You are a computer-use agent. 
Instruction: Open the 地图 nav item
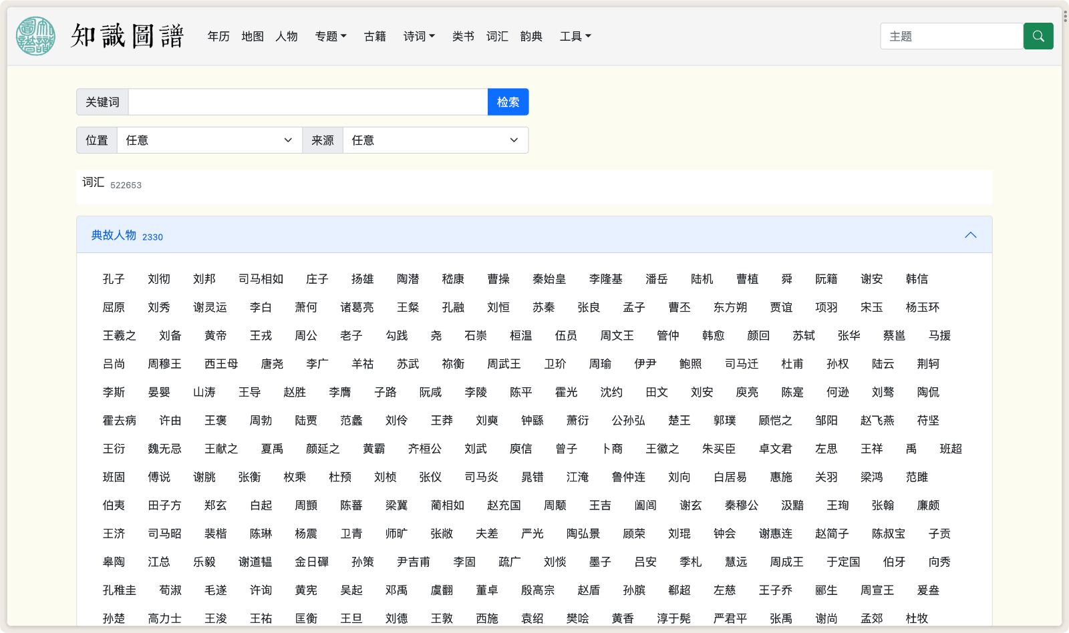pyautogui.click(x=253, y=36)
